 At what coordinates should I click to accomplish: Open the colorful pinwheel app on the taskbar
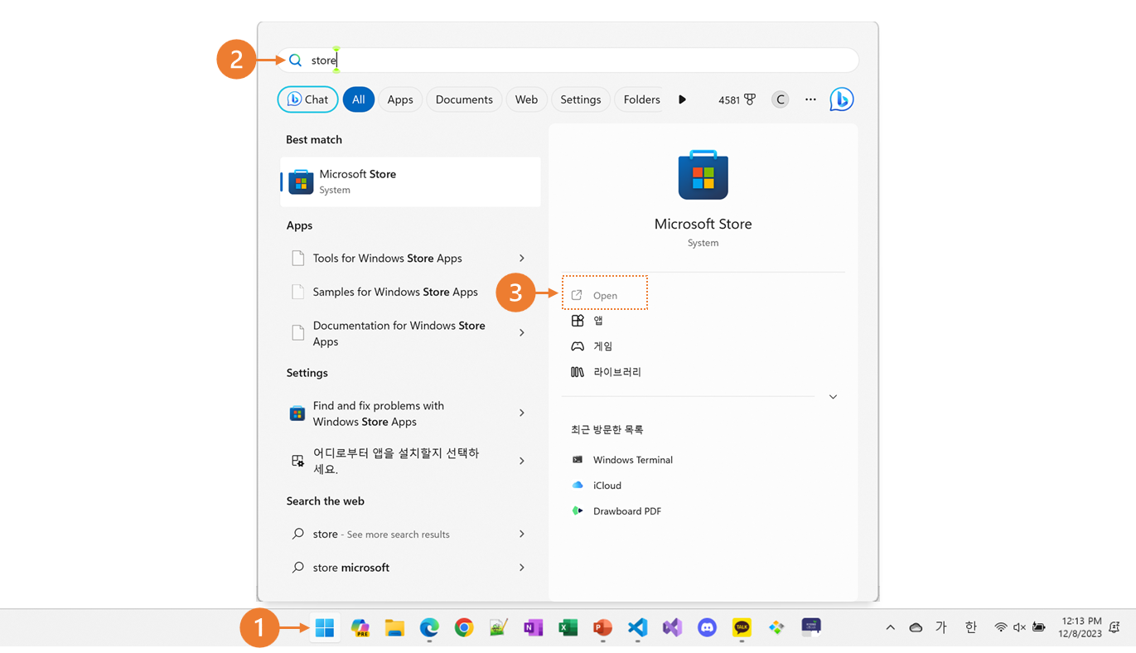(776, 628)
